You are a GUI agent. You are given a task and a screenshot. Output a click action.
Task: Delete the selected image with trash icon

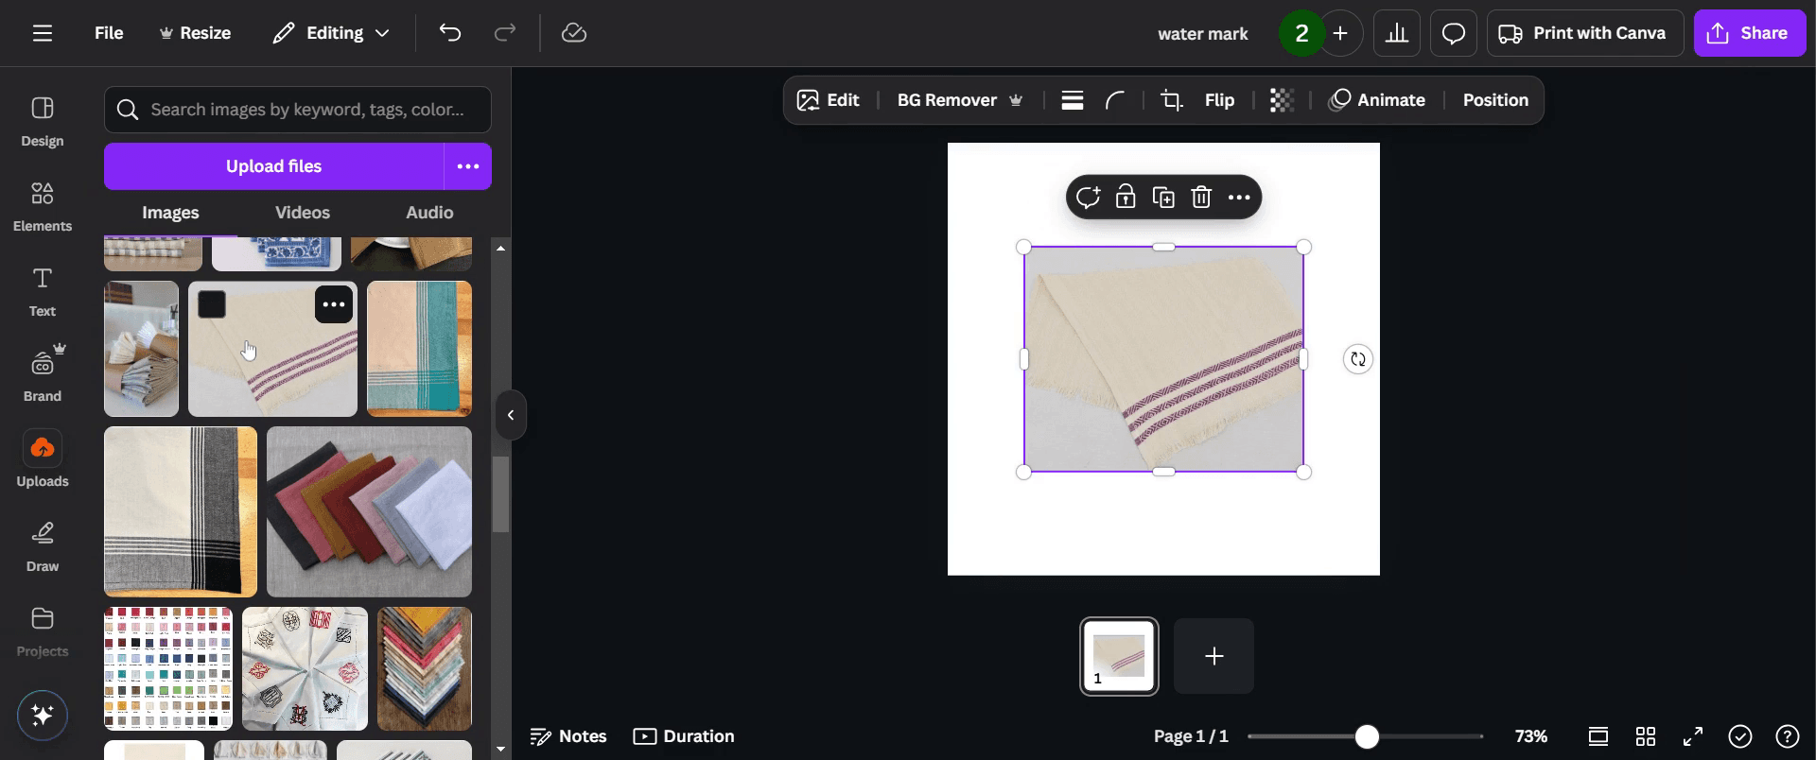(x=1201, y=198)
